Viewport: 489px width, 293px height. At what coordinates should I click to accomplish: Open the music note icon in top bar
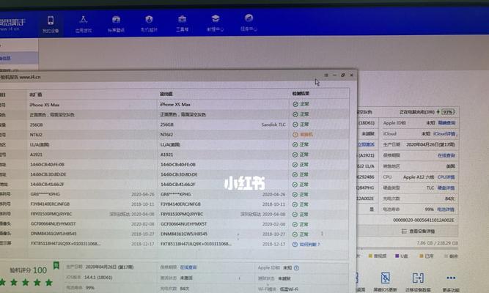click(x=249, y=18)
